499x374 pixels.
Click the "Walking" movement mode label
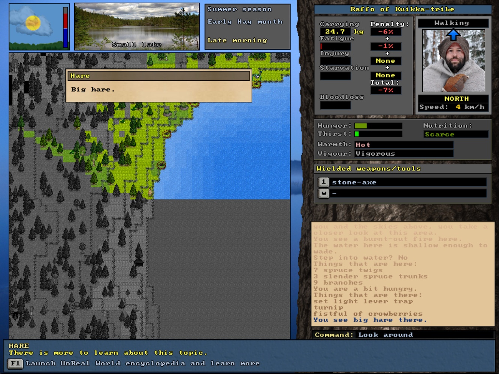click(x=453, y=23)
